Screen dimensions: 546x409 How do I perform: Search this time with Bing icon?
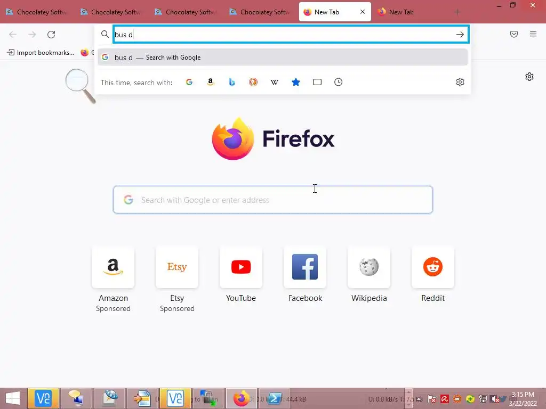coord(232,82)
